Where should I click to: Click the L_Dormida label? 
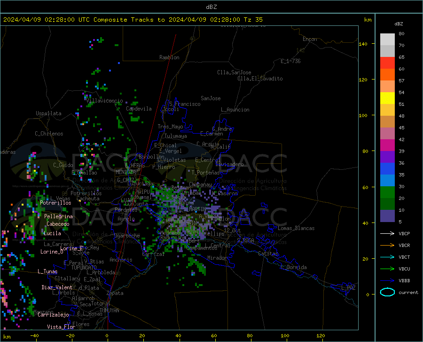[x=294, y=267]
